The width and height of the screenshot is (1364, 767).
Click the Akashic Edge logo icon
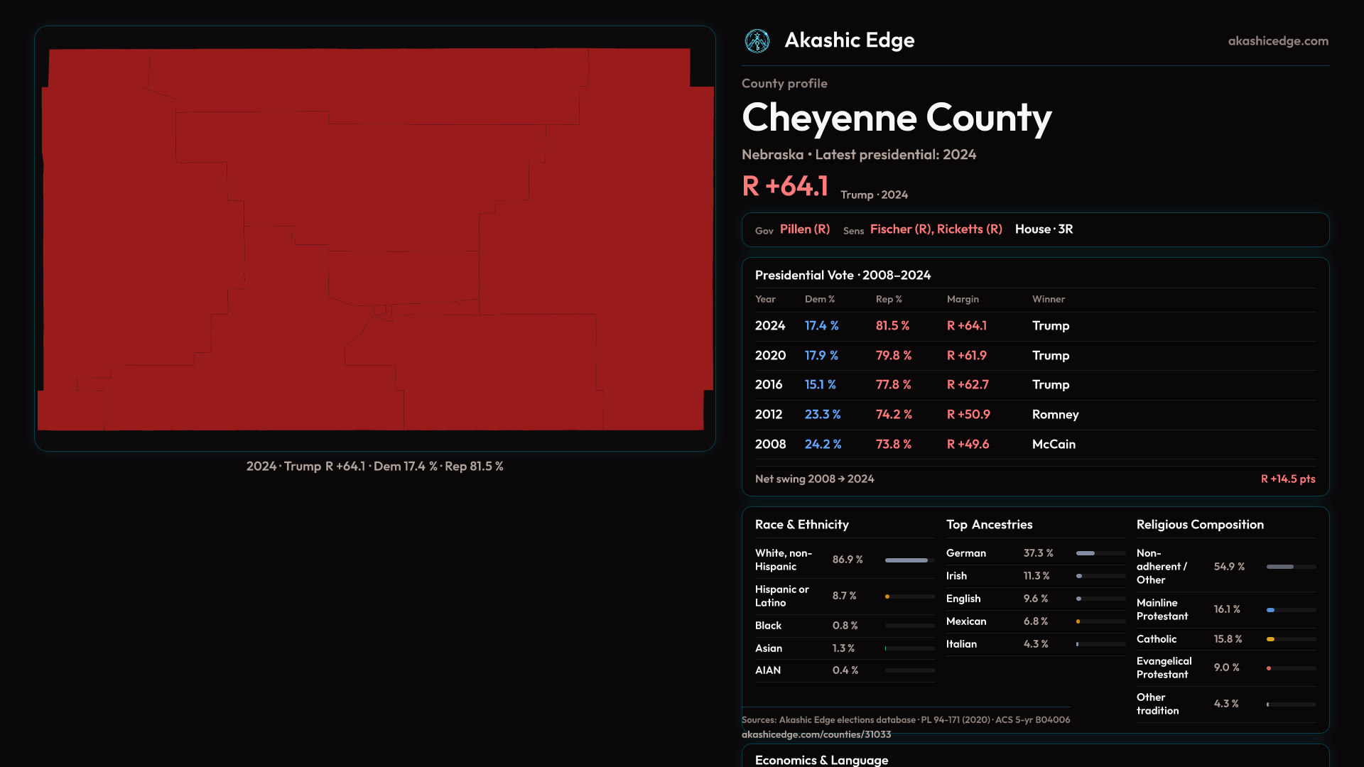coord(757,41)
